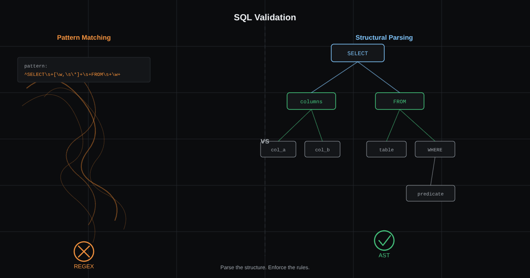Select the predicate node
530x278 pixels.
point(431,193)
